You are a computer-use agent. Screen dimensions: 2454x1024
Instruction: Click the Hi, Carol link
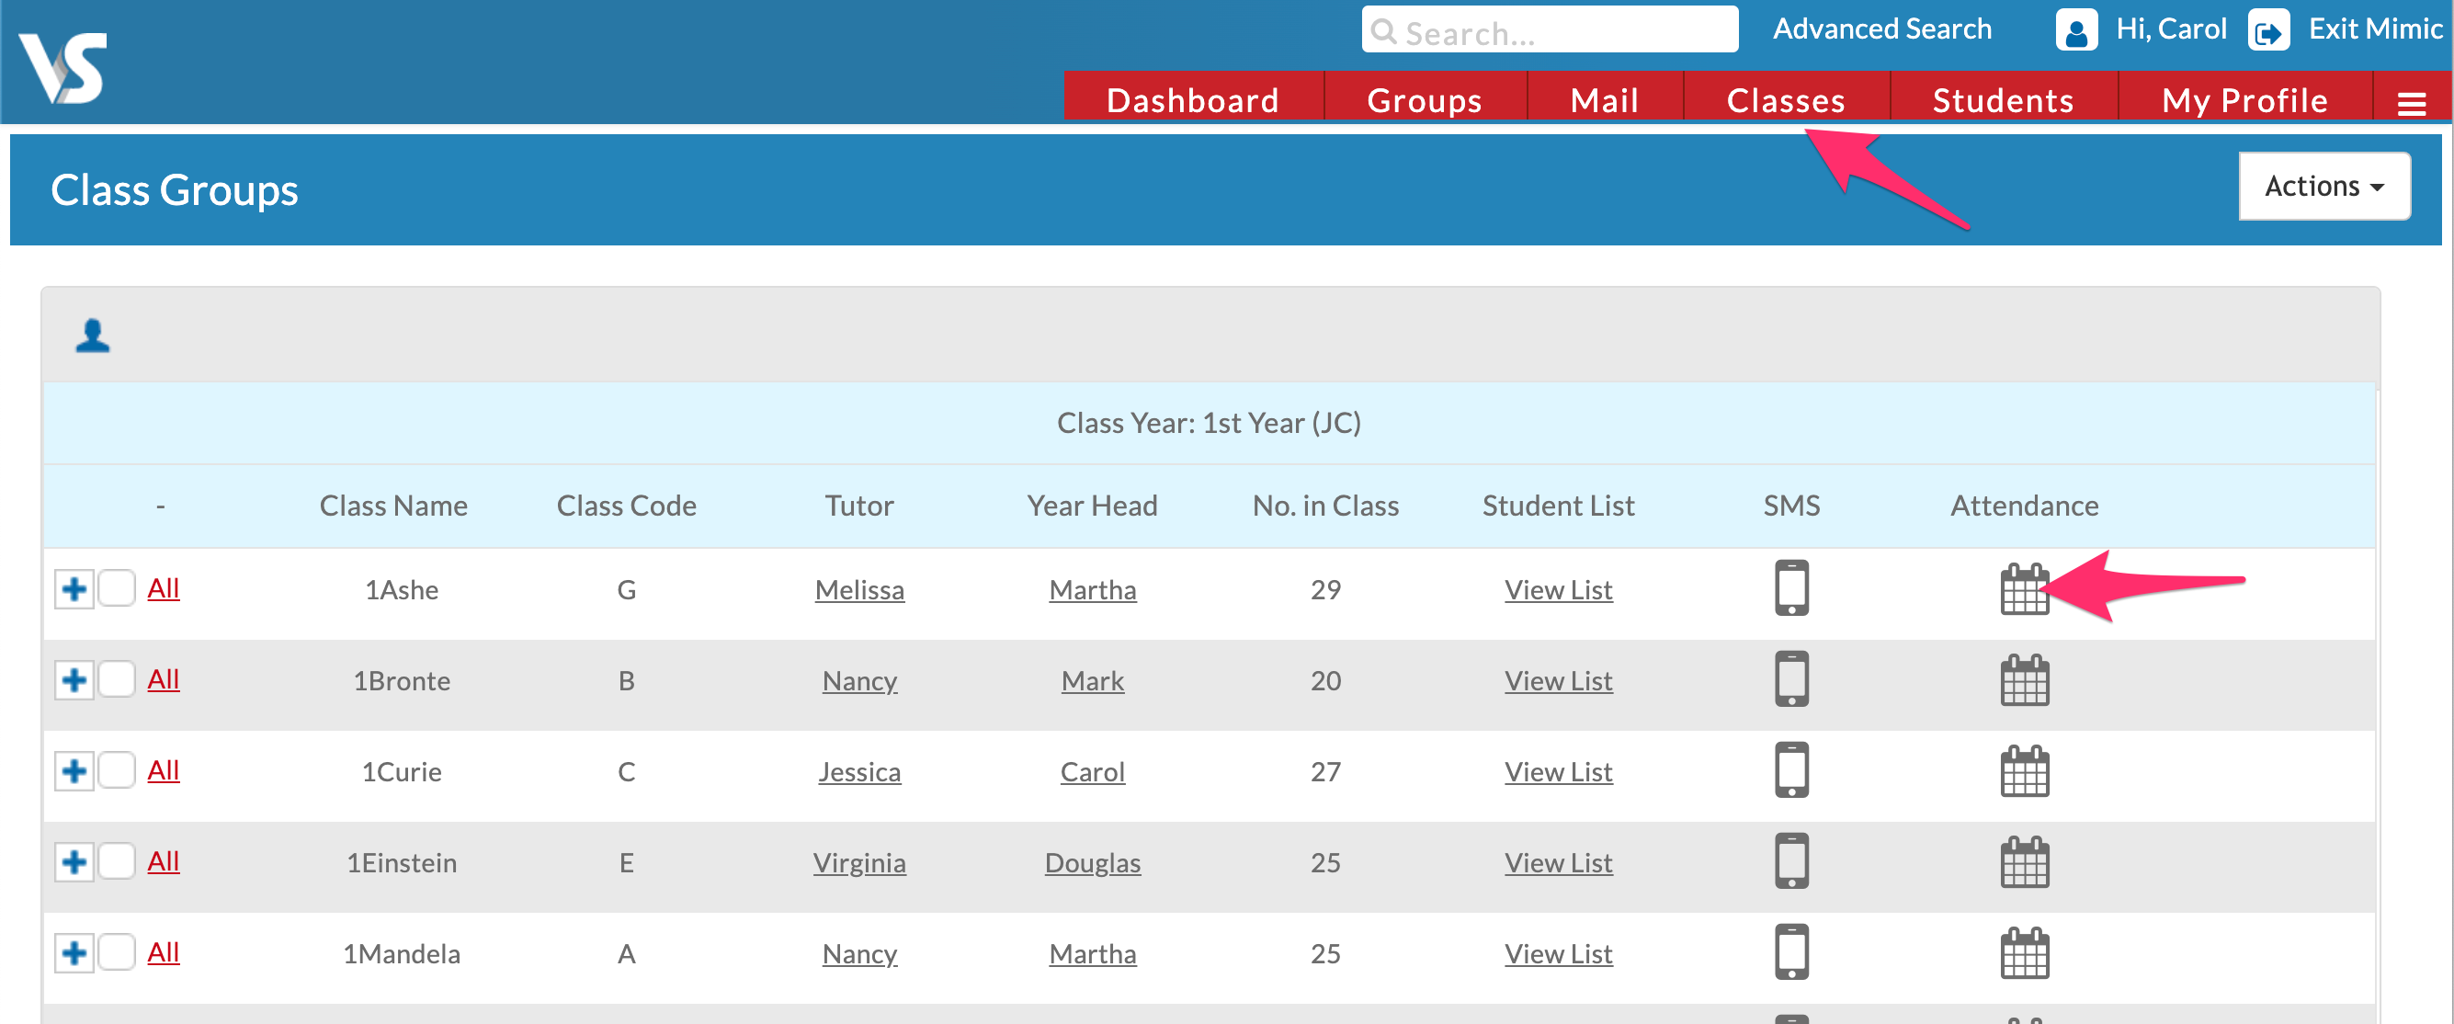pyautogui.click(x=2171, y=28)
